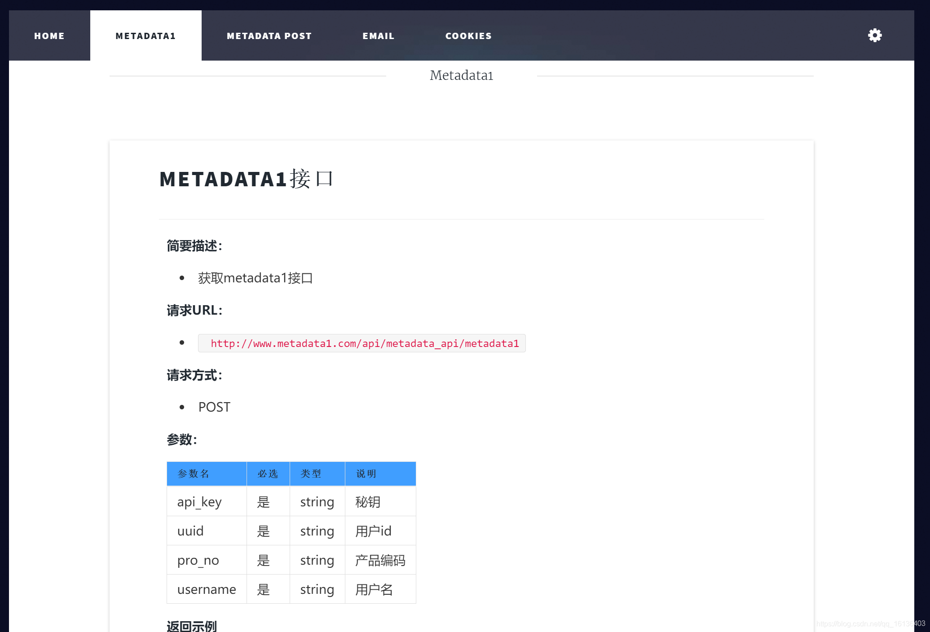Click the string type in uuid row
The image size is (930, 632).
tap(317, 531)
